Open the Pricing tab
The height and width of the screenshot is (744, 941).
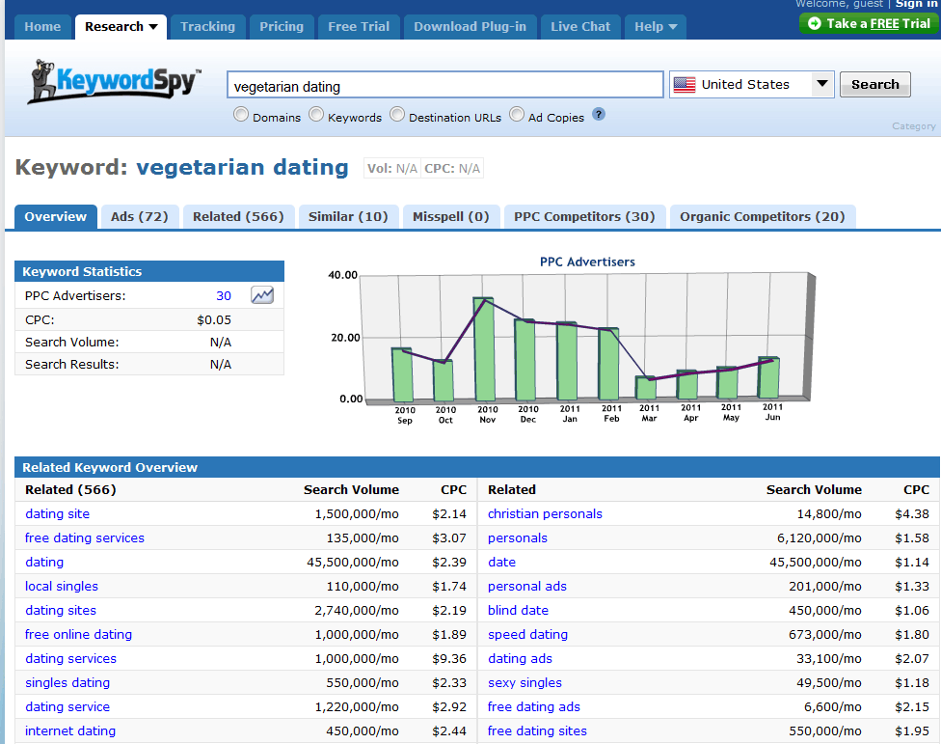(x=282, y=26)
